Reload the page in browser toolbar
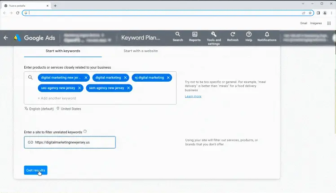 [18, 13]
